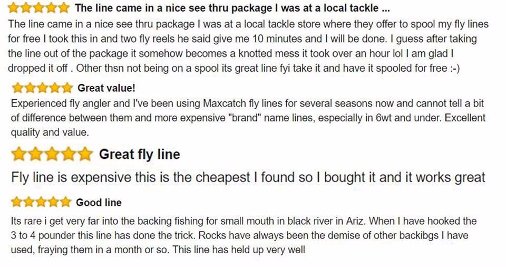The height and width of the screenshot is (267, 506).
Task: Click the third star of the 'Great value!' rating
Action: (42, 88)
